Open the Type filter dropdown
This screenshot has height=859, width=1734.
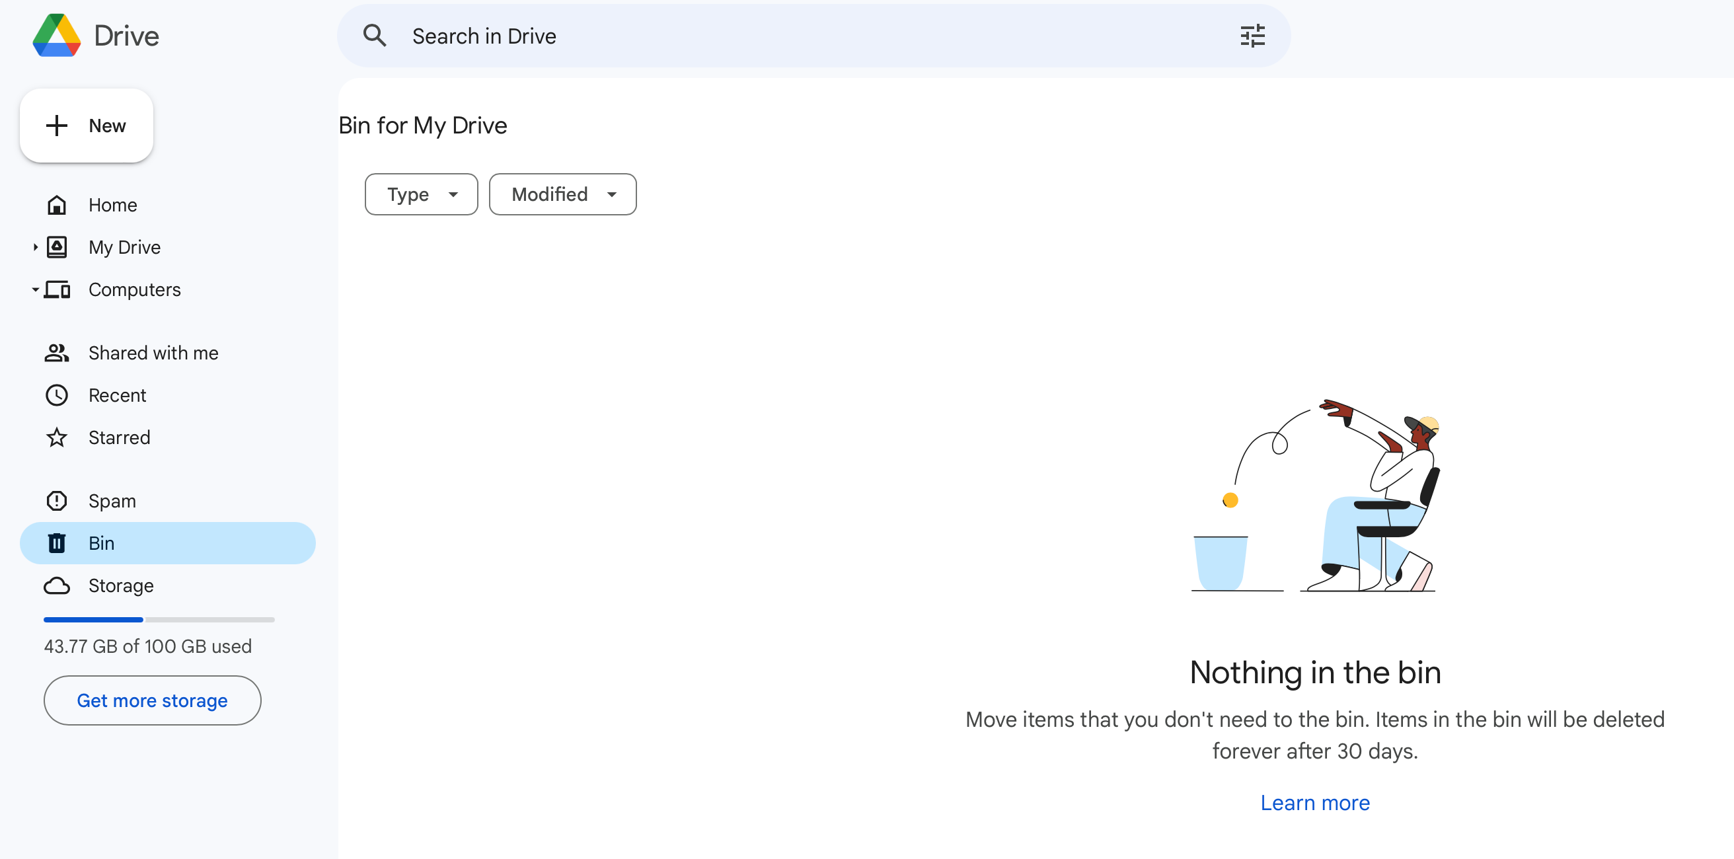tap(422, 194)
